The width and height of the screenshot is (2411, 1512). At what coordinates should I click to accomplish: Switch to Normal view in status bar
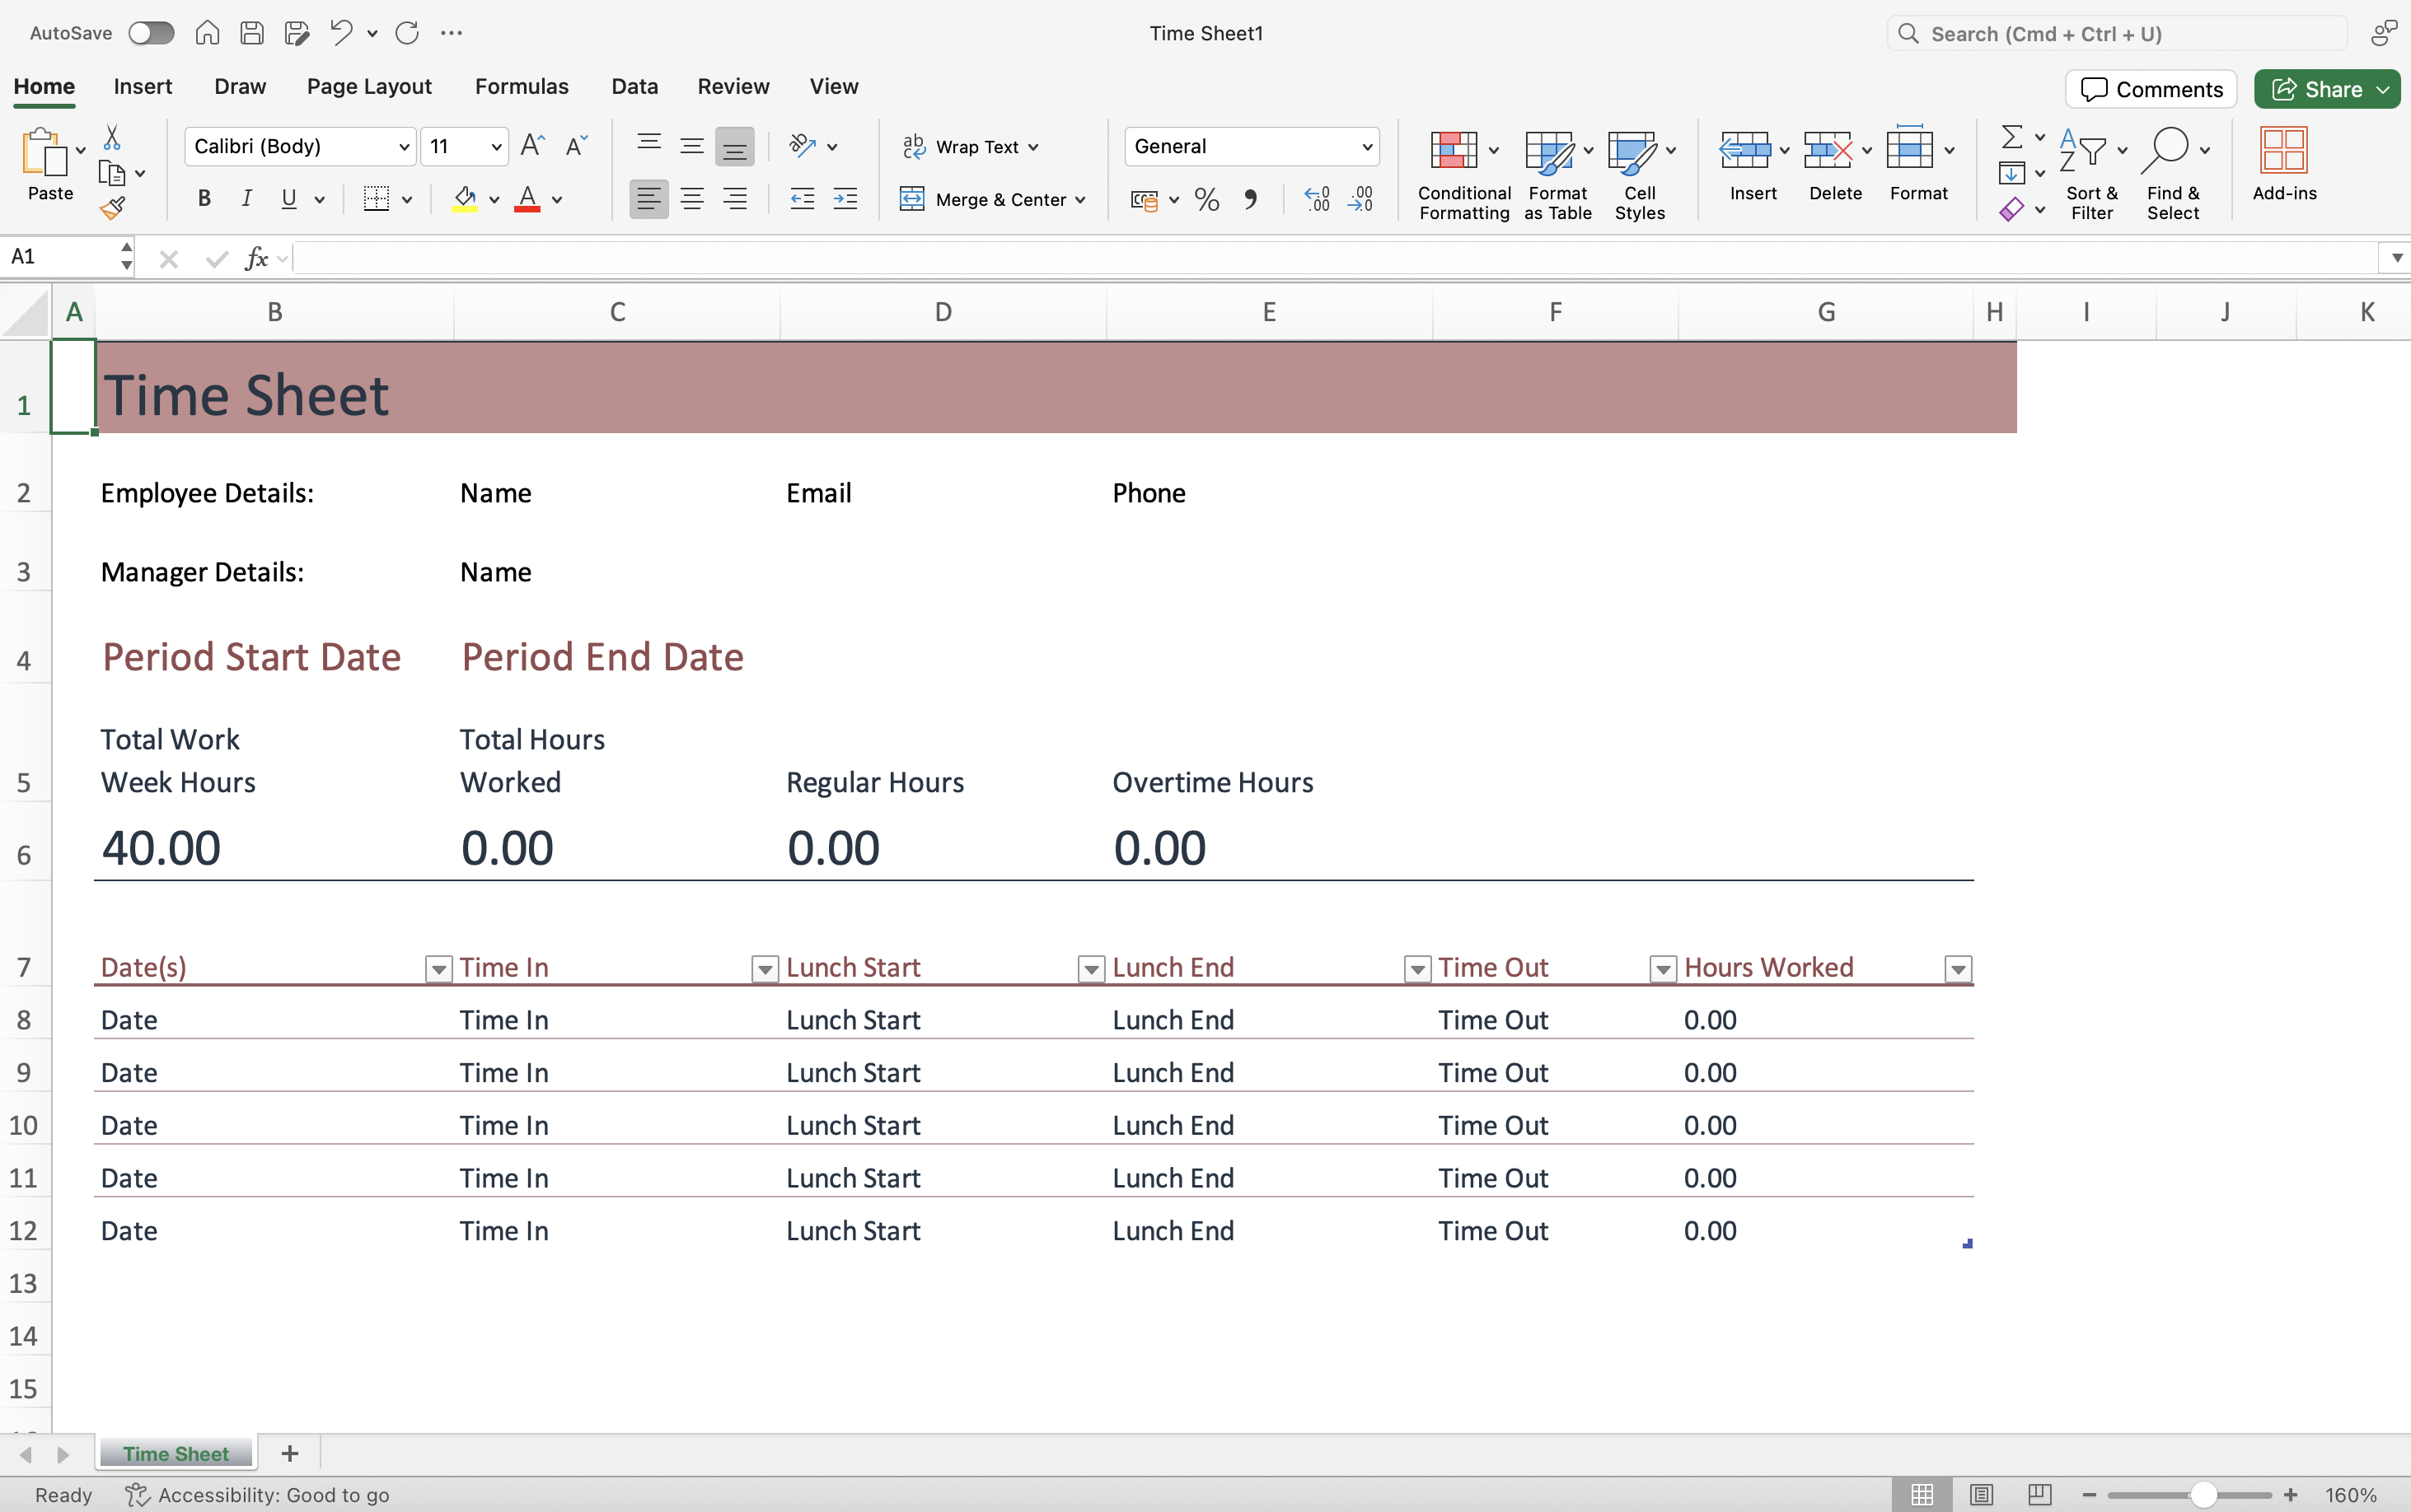[1922, 1494]
